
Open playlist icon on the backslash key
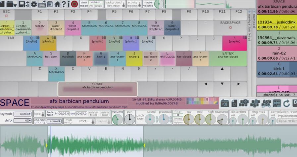point(245,37)
